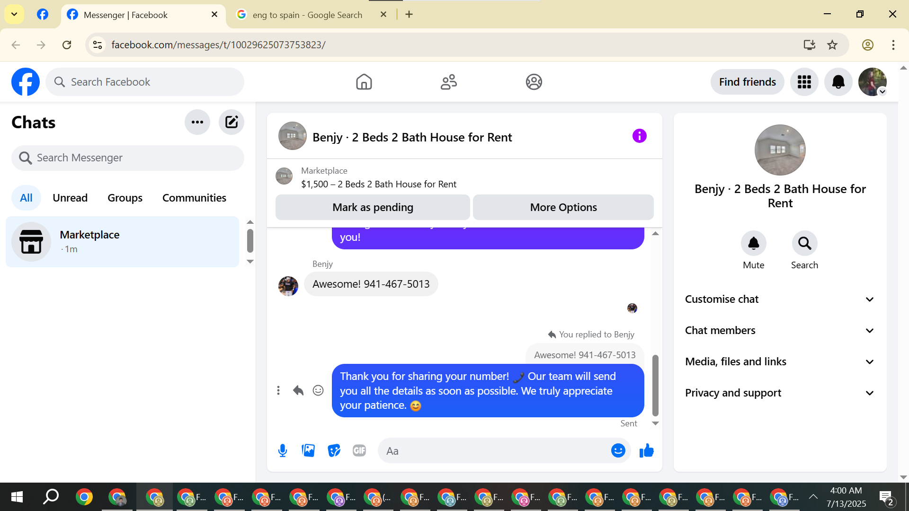Image resolution: width=909 pixels, height=511 pixels.
Task: Click the voice clip microphone icon
Action: pyautogui.click(x=283, y=450)
